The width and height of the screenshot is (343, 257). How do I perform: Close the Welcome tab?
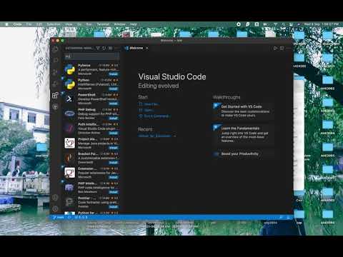tap(147, 48)
